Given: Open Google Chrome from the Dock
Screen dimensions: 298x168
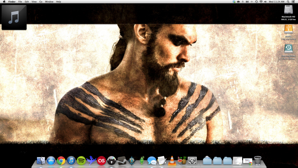Looking at the screenshot, I should [61, 161].
